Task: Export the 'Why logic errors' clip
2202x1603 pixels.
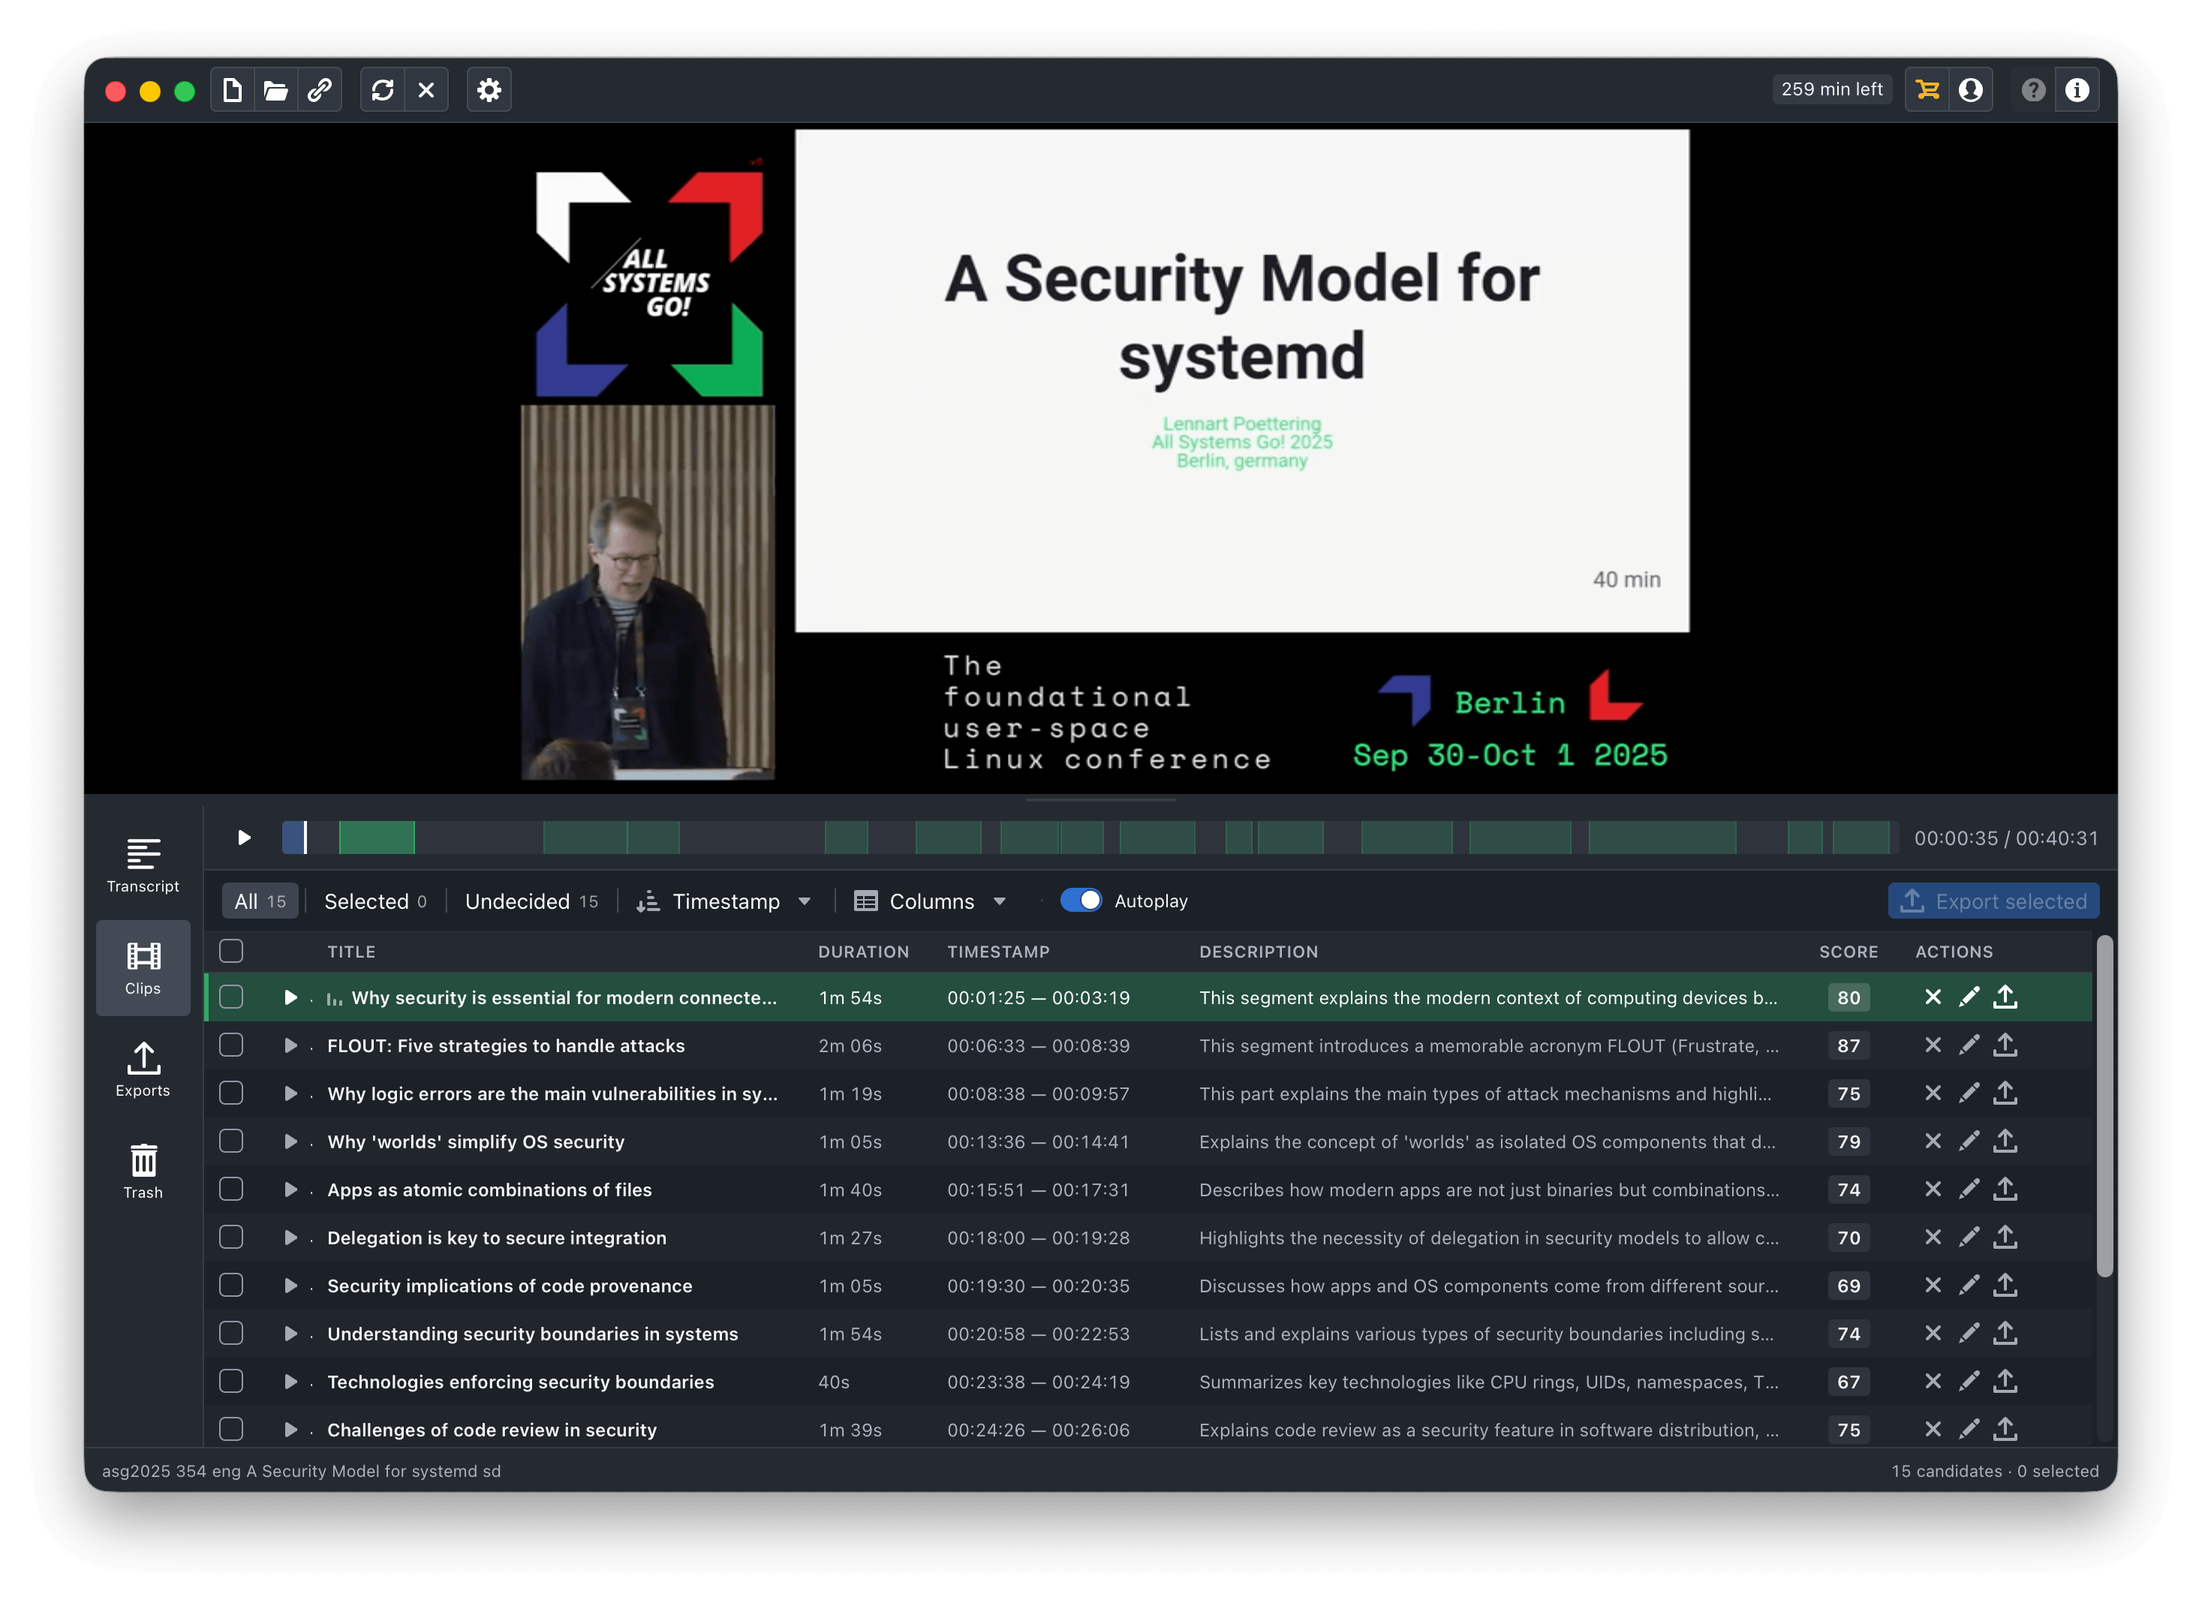Action: tap(2005, 1093)
